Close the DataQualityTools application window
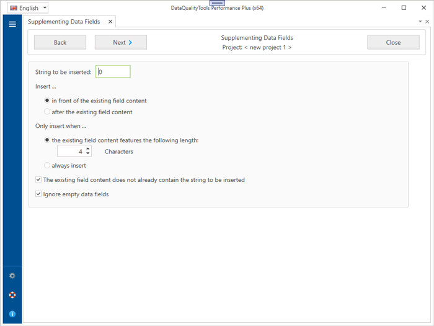 [x=423, y=7]
